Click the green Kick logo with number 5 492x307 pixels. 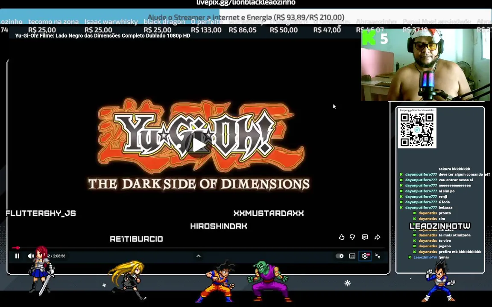tap(375, 38)
